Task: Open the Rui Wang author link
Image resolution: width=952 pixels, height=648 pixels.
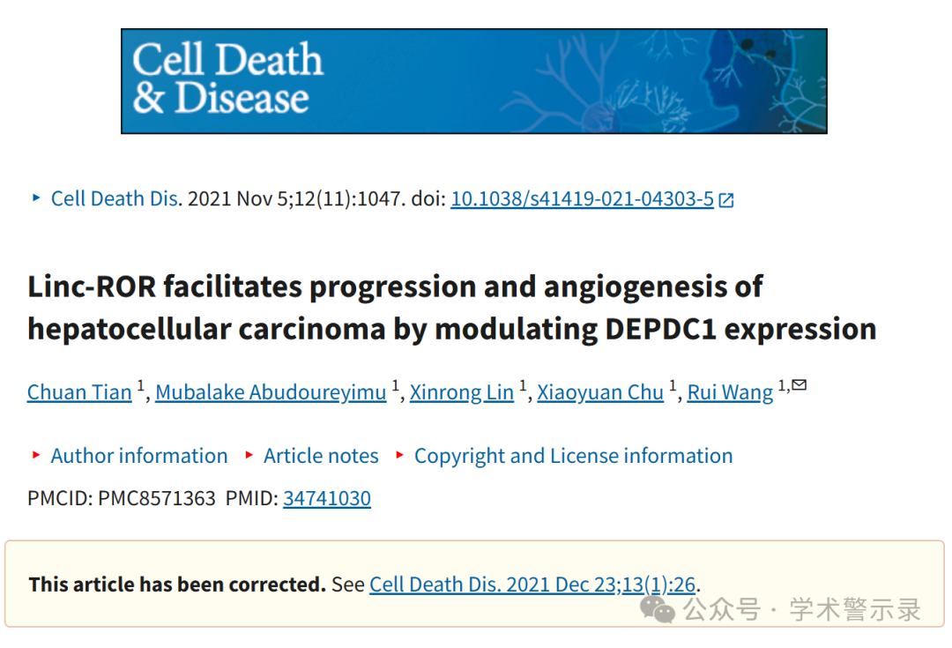Action: 730,392
